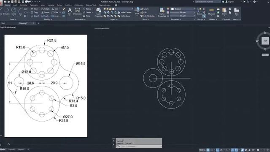
Task: Click the Base view tool
Action: click(x=237, y=11)
